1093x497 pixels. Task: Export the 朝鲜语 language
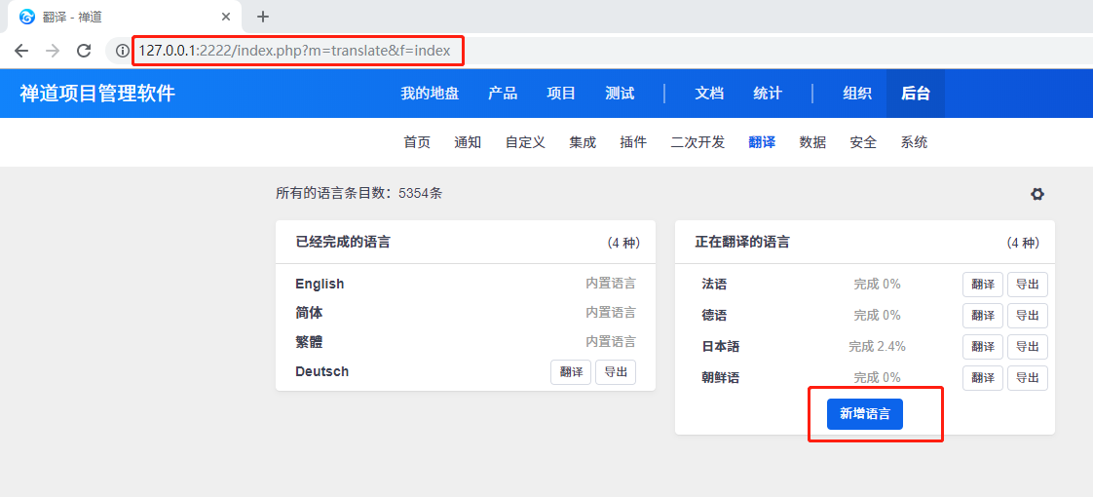click(1027, 378)
